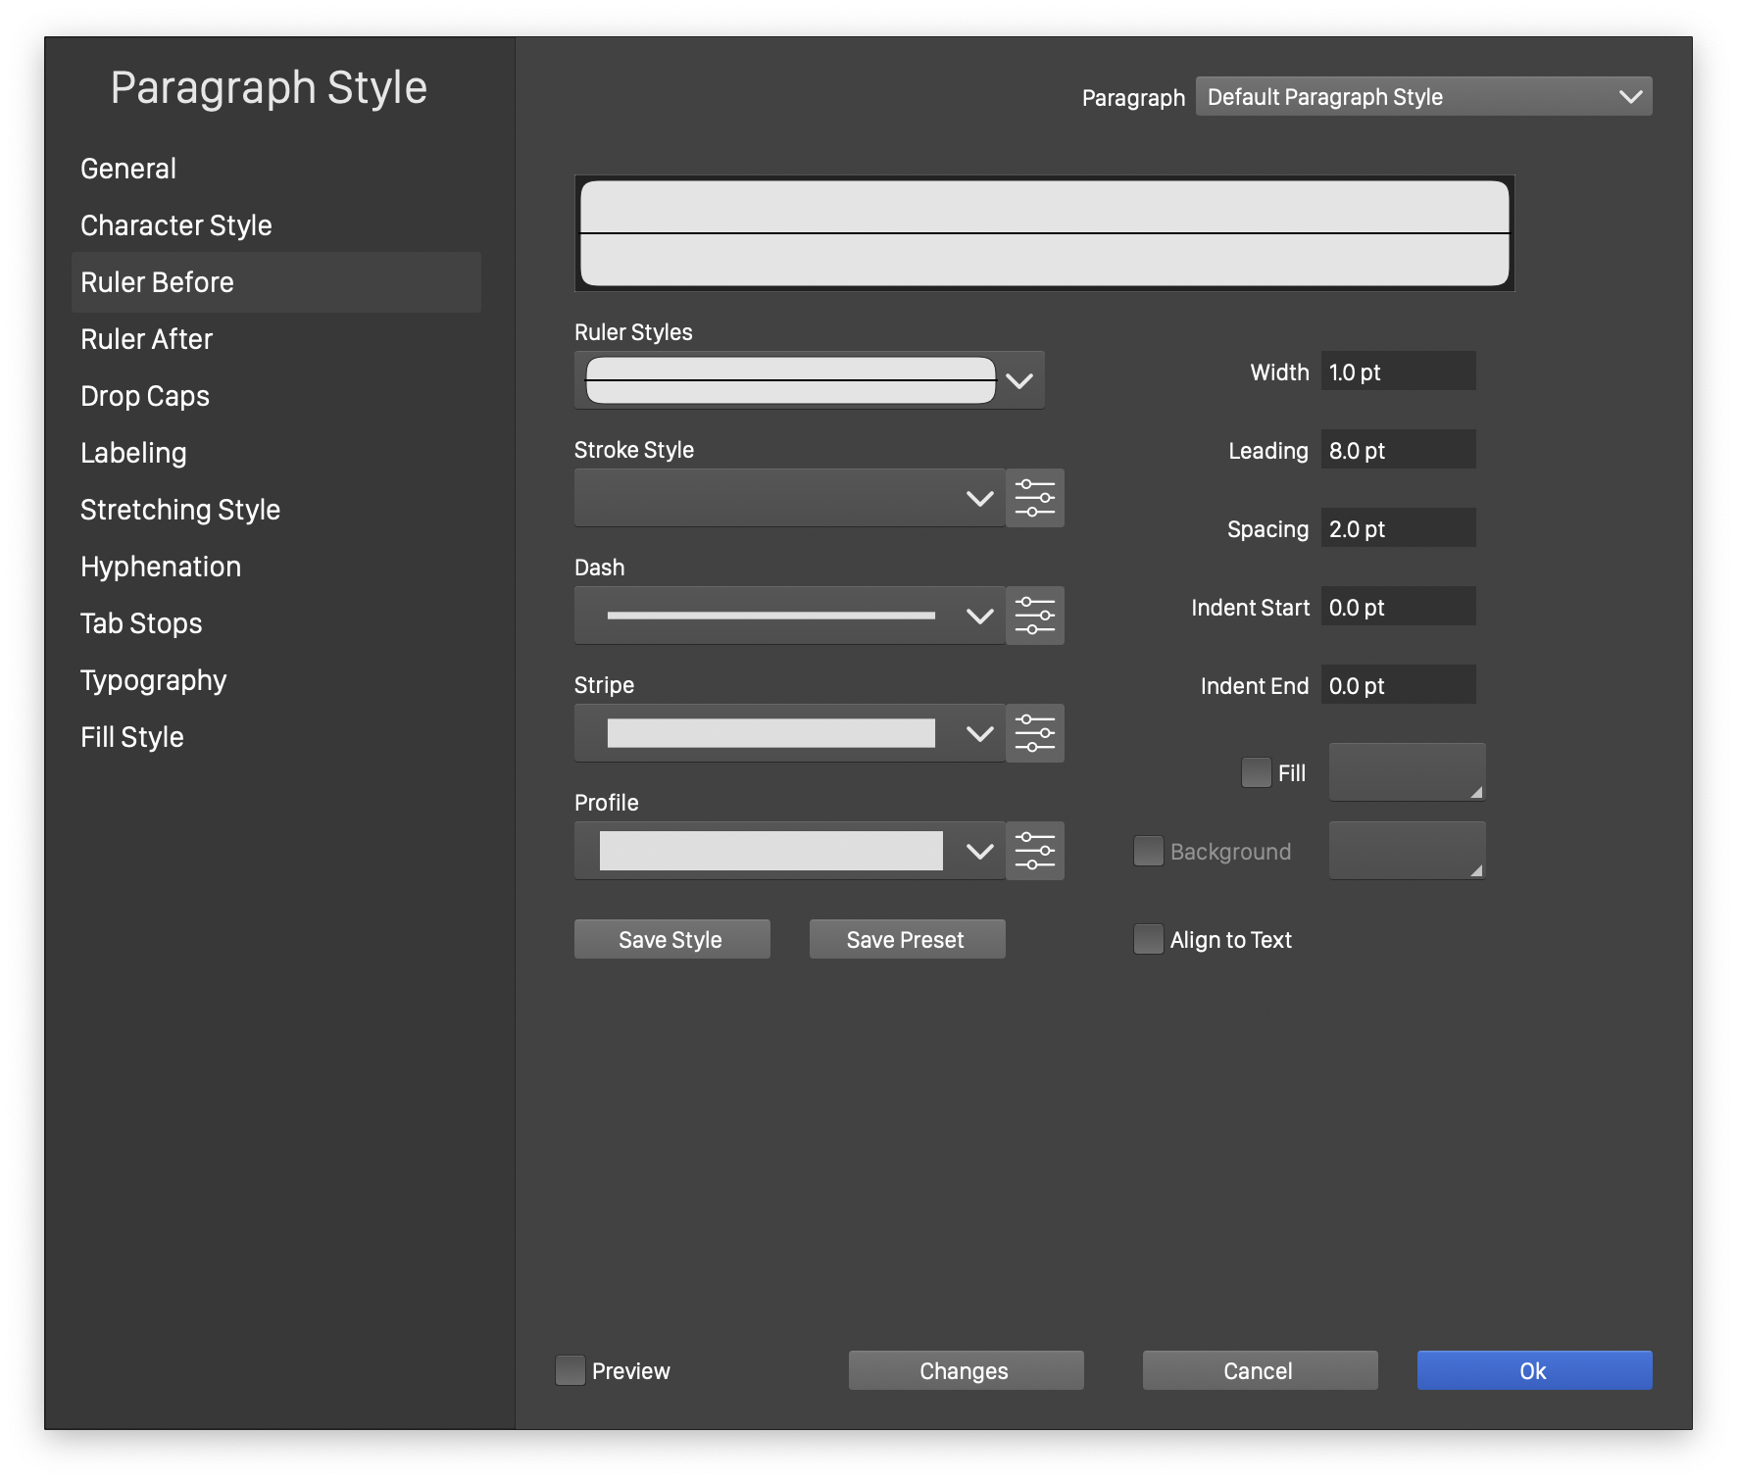The image size is (1737, 1482).
Task: Enable the Preview checkbox
Action: point(570,1370)
